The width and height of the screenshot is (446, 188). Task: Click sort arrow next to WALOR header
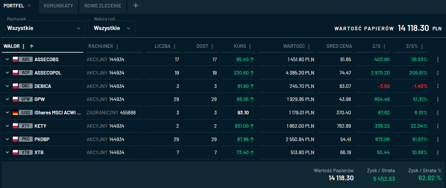[x=32, y=46]
